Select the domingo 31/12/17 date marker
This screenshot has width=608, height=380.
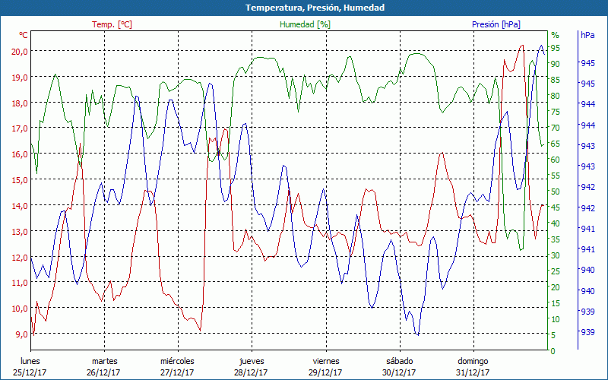[x=473, y=366]
